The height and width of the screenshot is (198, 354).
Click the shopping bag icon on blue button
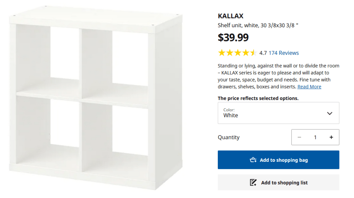coord(253,160)
